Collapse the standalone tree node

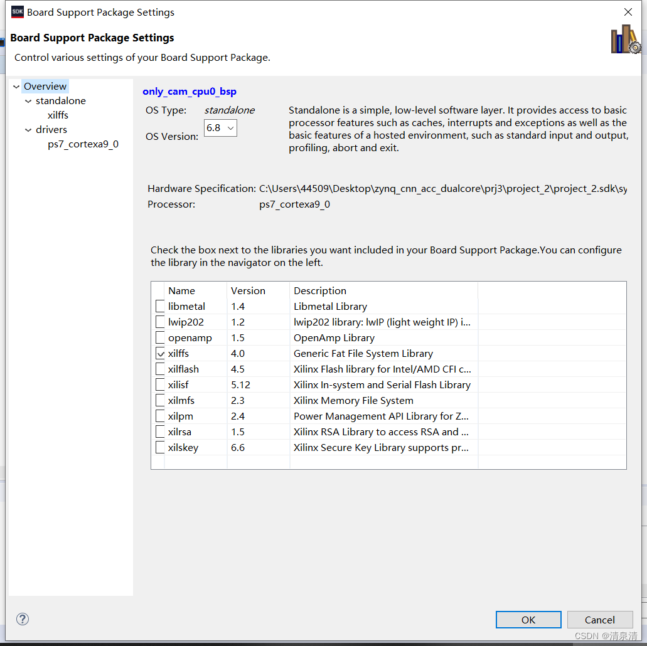click(x=28, y=101)
